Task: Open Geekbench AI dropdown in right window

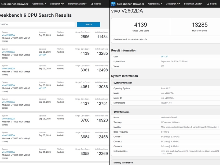Action: [x=173, y=4]
